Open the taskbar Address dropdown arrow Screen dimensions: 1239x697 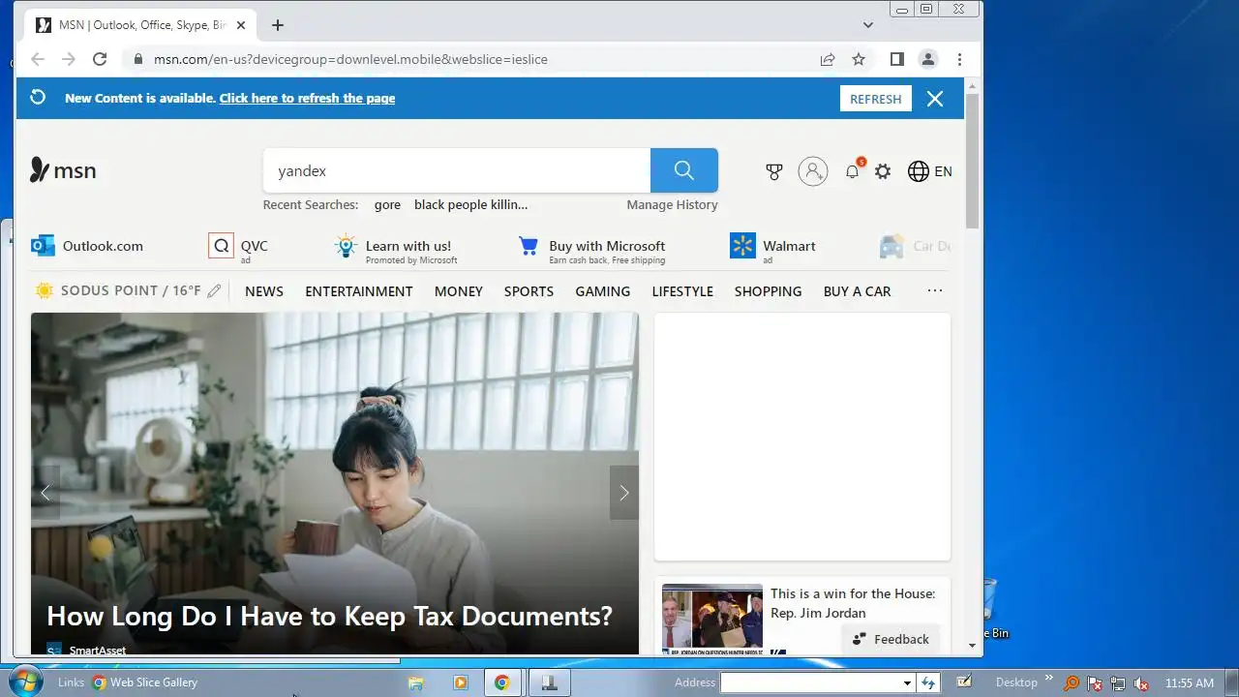[907, 682]
